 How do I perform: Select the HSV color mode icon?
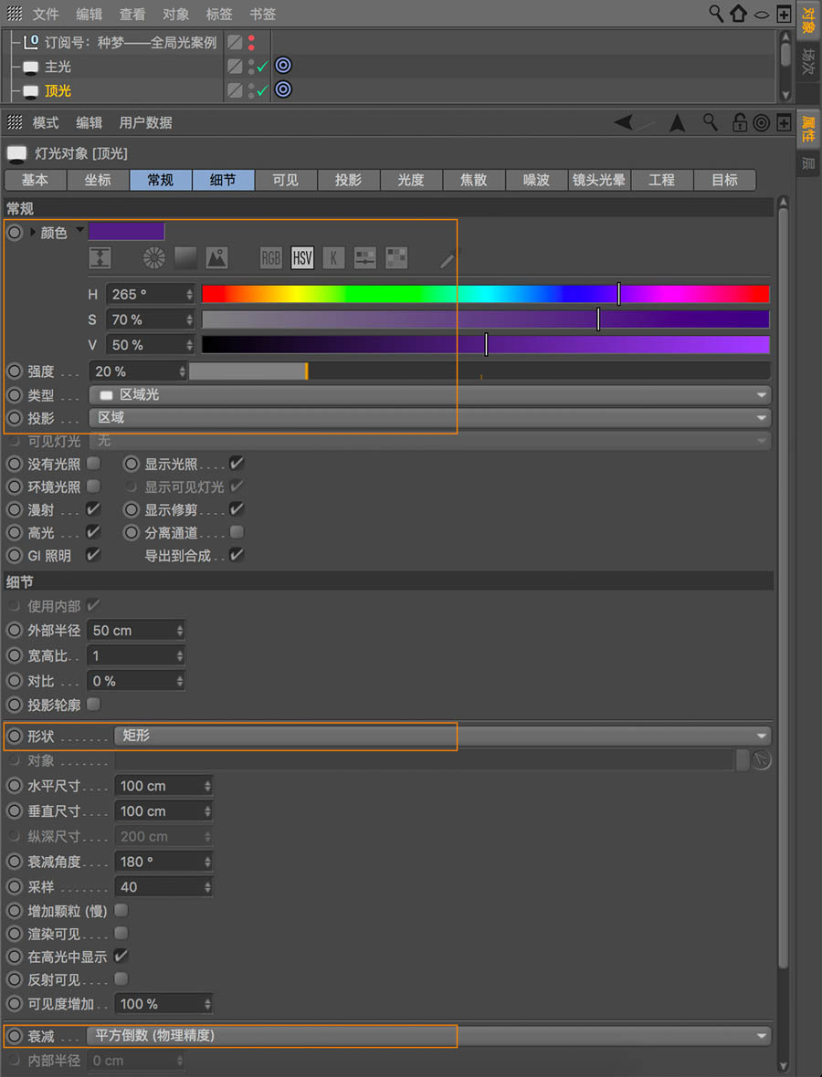[301, 257]
